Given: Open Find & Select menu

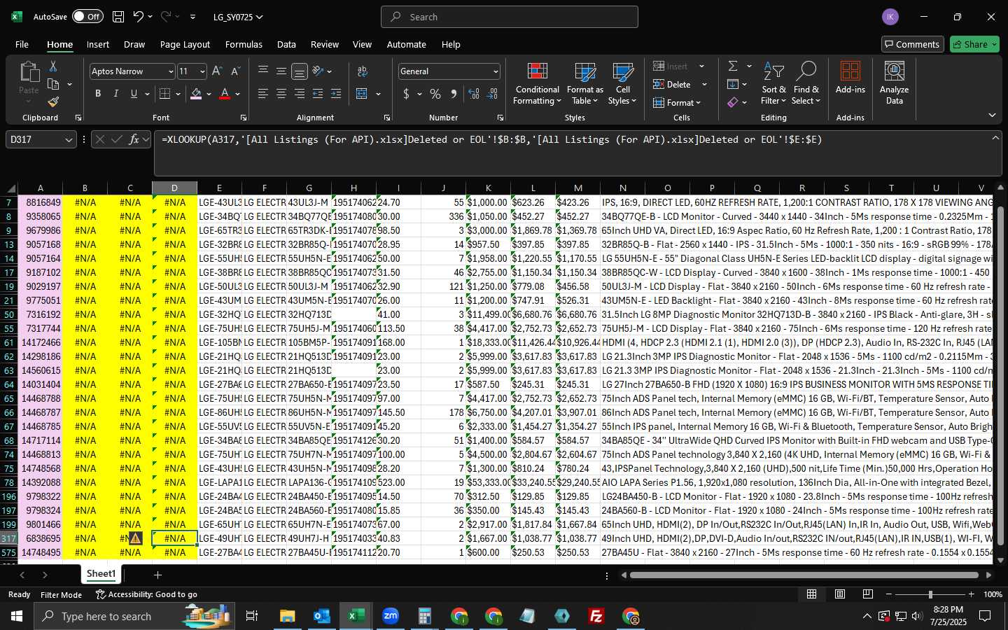Looking at the screenshot, I should [806, 84].
